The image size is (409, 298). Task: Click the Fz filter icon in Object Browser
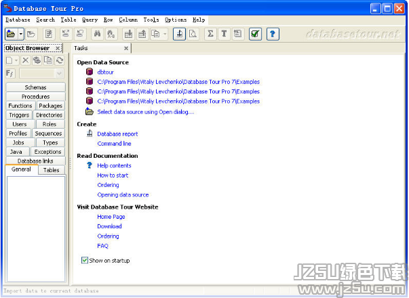(9, 73)
